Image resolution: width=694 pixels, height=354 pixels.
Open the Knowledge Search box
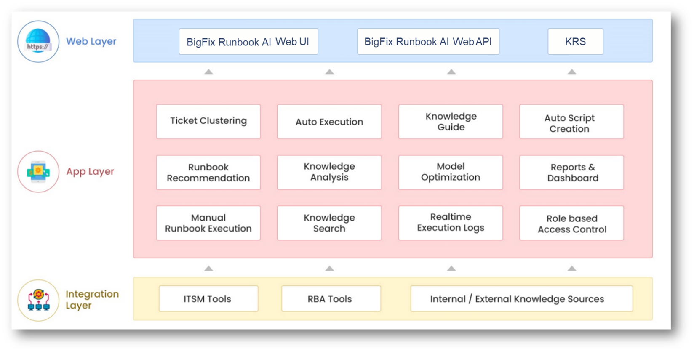pyautogui.click(x=329, y=223)
